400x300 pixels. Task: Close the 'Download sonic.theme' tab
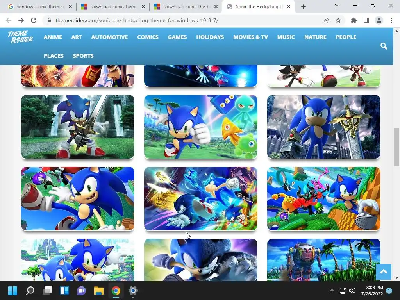[143, 7]
